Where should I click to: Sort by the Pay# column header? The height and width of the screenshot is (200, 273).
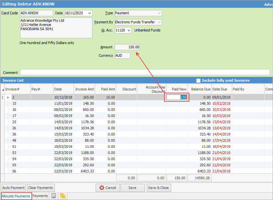42,89
